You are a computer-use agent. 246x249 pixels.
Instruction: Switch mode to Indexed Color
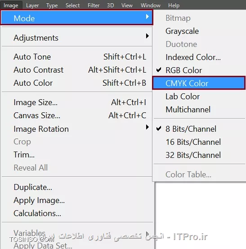pos(199,57)
